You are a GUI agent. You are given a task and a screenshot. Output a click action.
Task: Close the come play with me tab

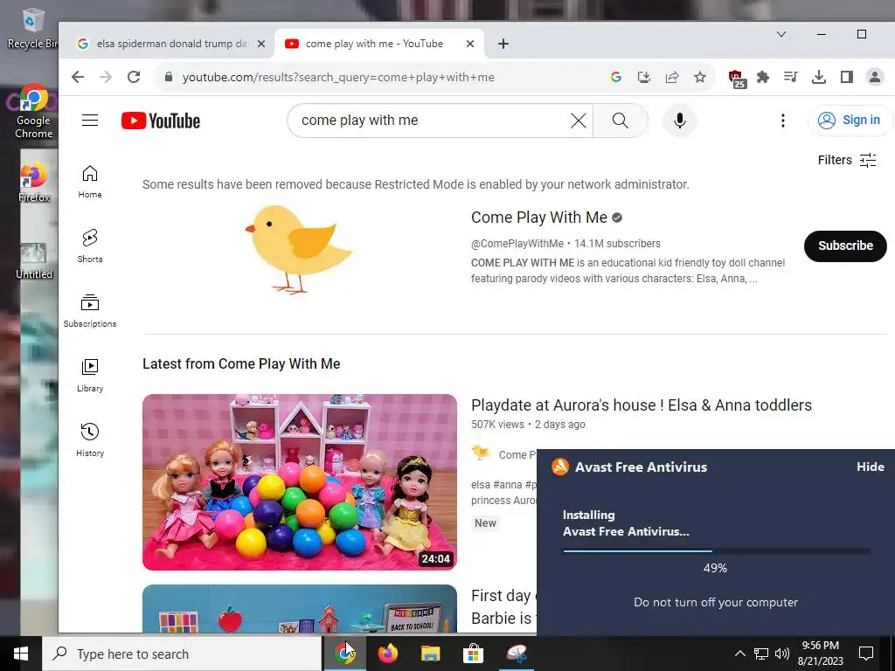point(470,44)
